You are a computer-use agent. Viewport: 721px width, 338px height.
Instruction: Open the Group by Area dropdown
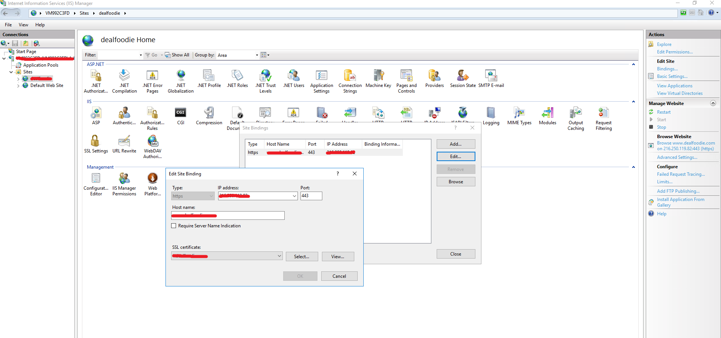pos(257,55)
